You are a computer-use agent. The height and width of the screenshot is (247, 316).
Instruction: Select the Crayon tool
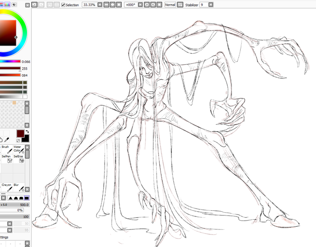coord(7,187)
